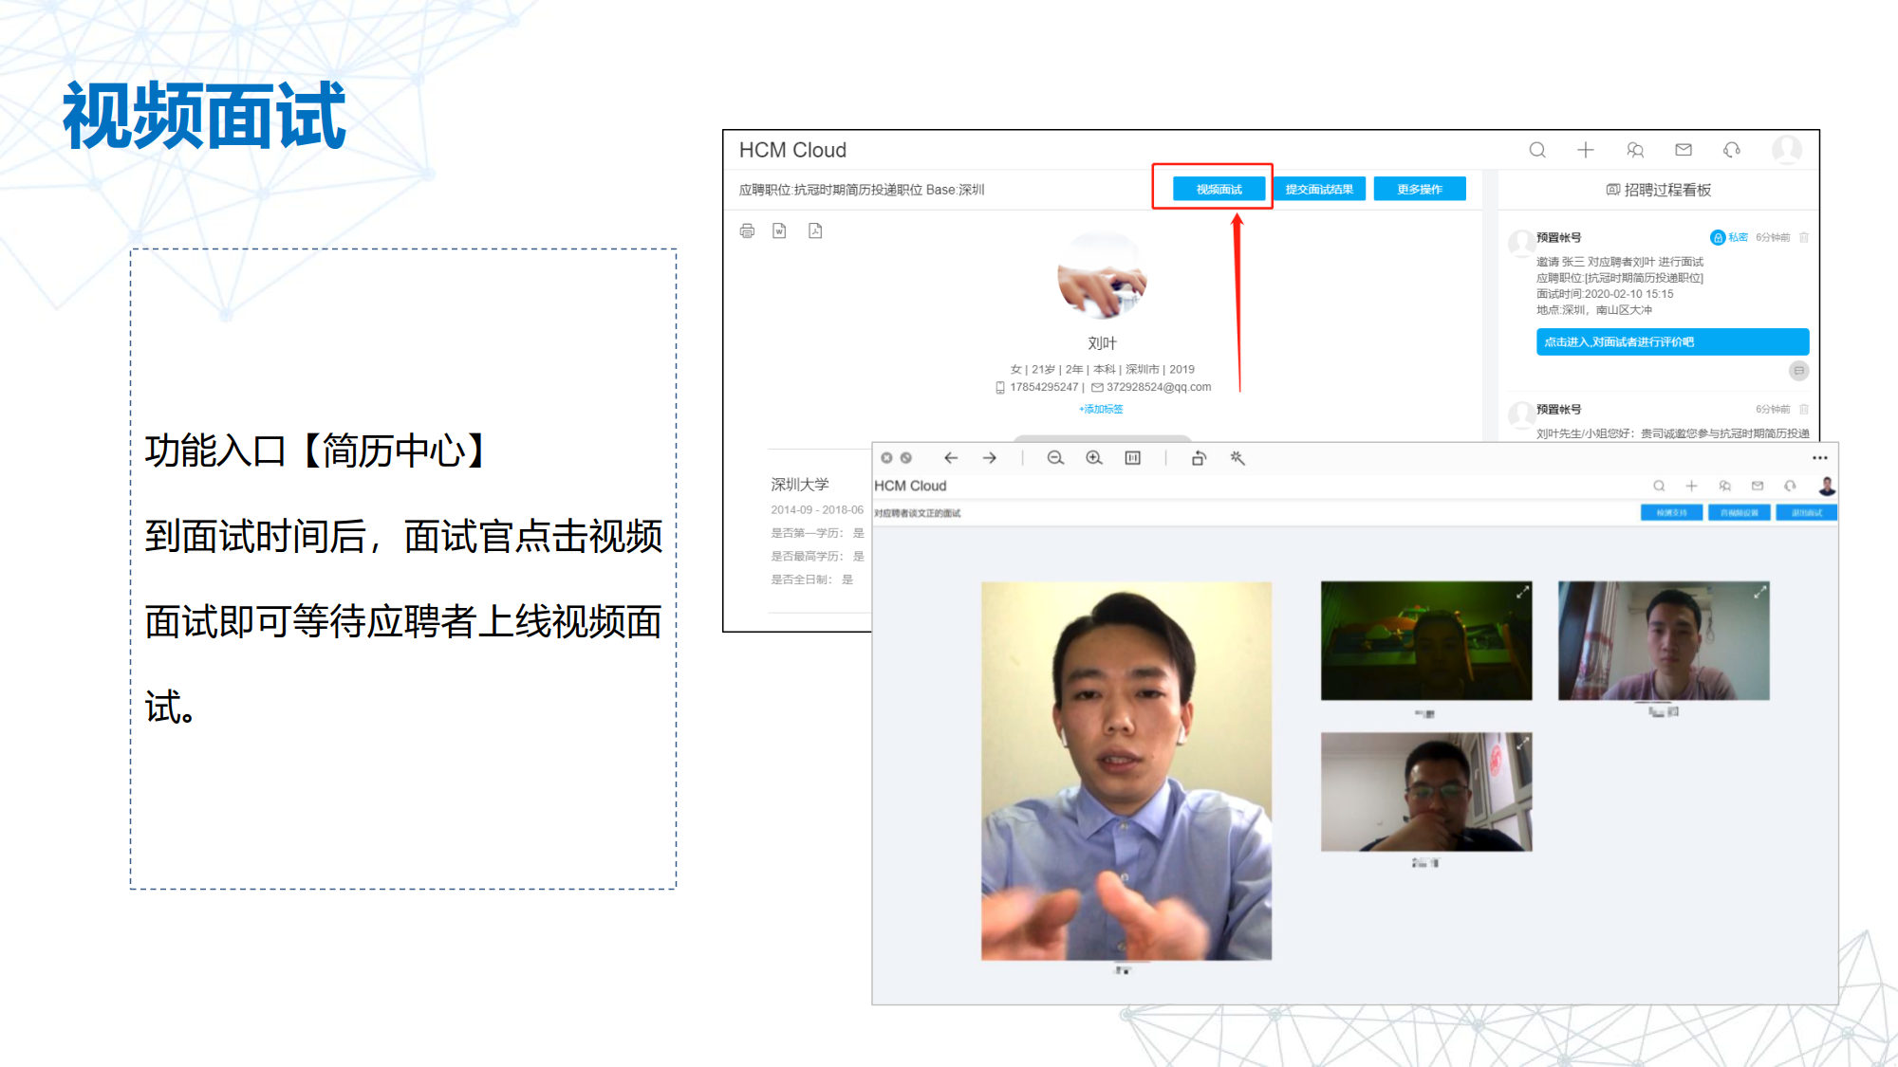Screen dimensions: 1898x1067
Task: Zoom out using the magnifier minus icon
Action: click(x=1055, y=457)
